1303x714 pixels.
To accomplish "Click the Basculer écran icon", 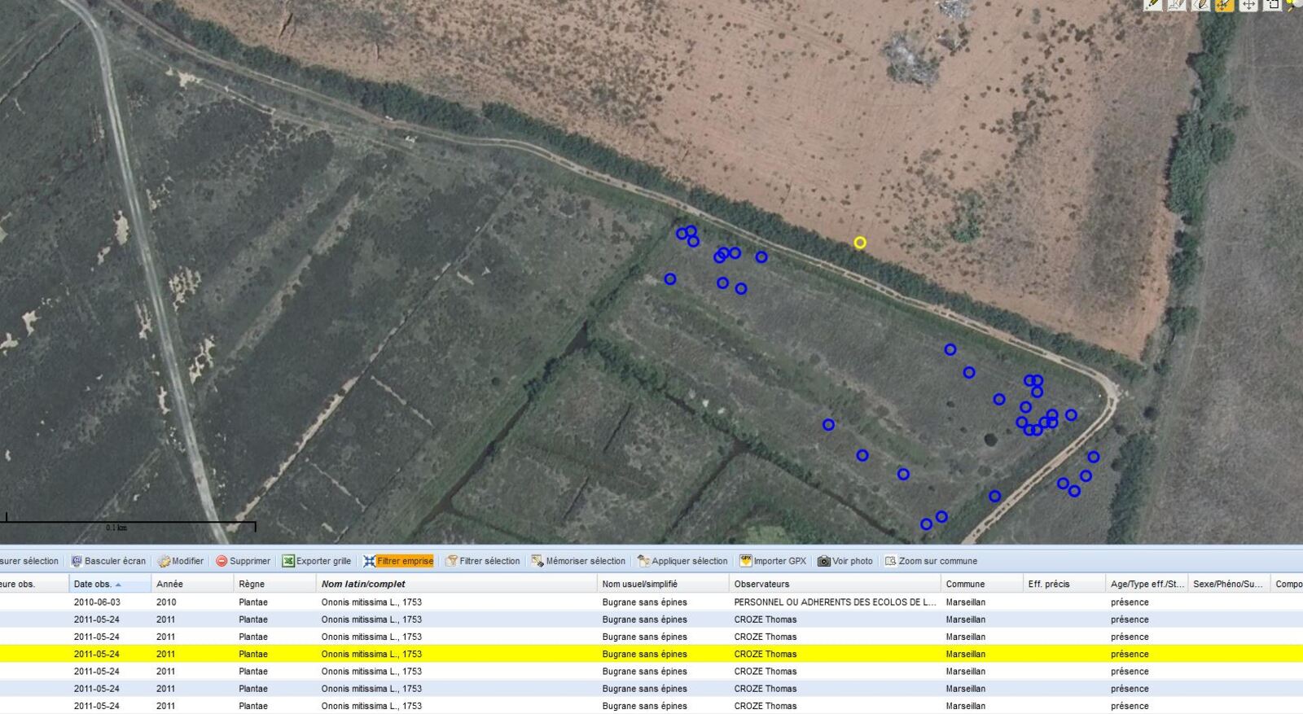I will [77, 561].
